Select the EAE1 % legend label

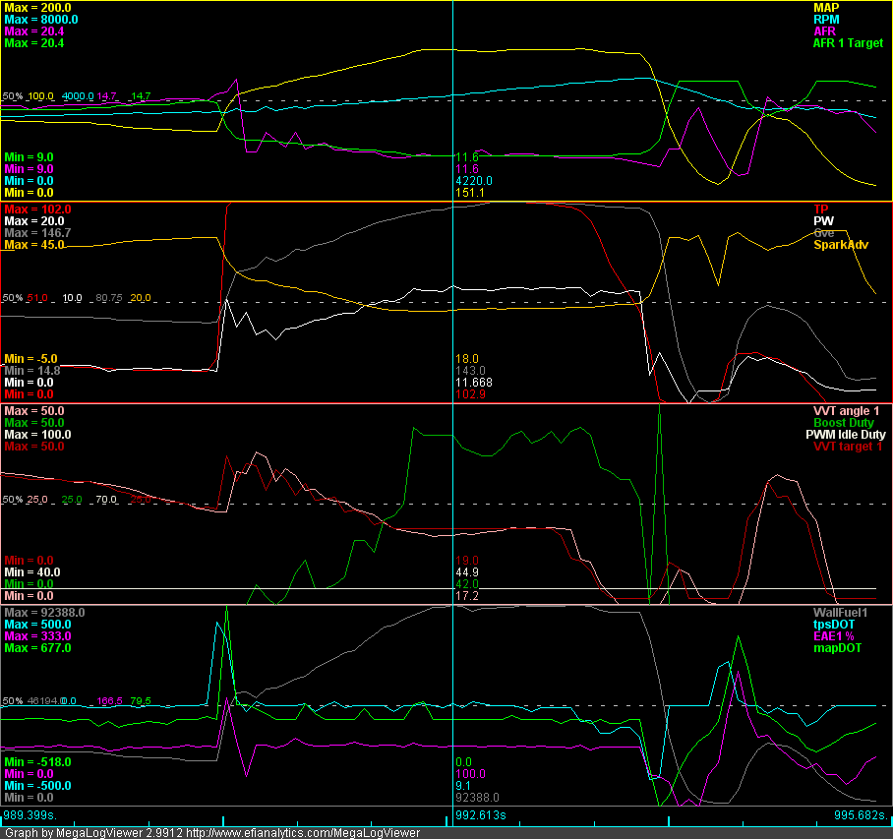(x=834, y=636)
